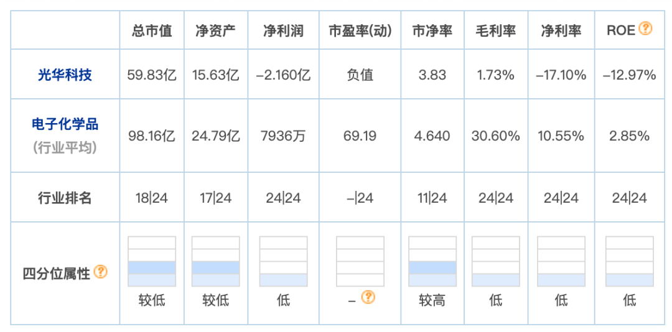This screenshot has width=672, height=332.
Task: Open the 电子化学品 industry link
Action: [65, 123]
